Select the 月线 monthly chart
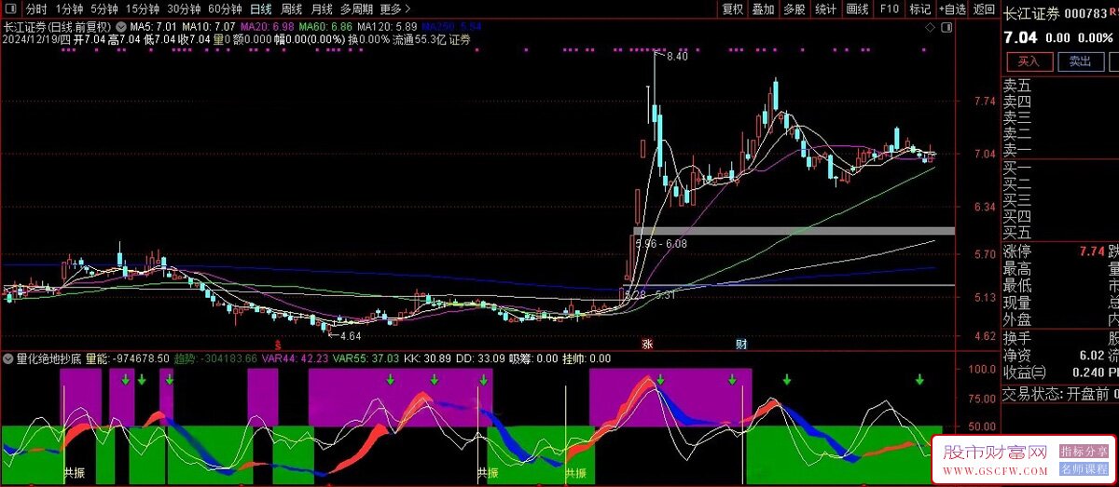 click(322, 9)
